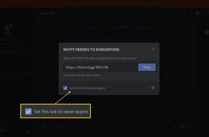Close the Invite Friends dialog

153,49
